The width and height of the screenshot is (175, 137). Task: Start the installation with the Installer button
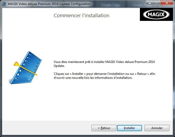point(129,128)
